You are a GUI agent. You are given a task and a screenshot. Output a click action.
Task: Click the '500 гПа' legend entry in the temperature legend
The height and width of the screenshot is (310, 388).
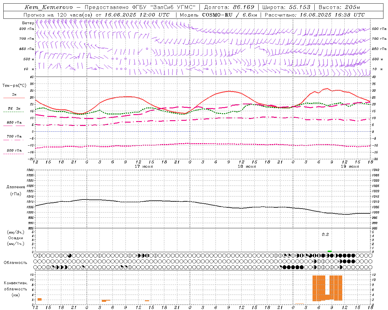click(x=14, y=150)
